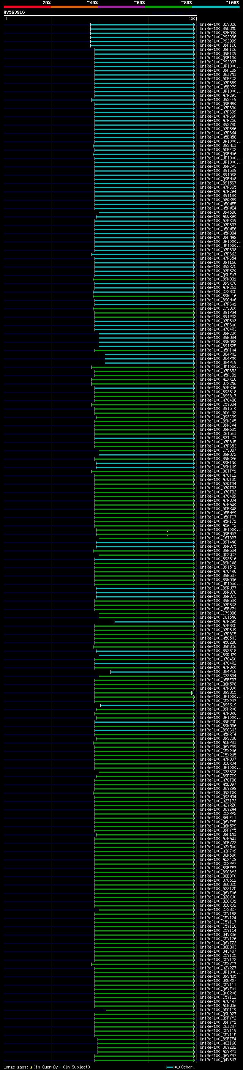Click the UniRef100_Q6JVN1 label
The width and height of the screenshot is (243, 1070).
[218, 74]
